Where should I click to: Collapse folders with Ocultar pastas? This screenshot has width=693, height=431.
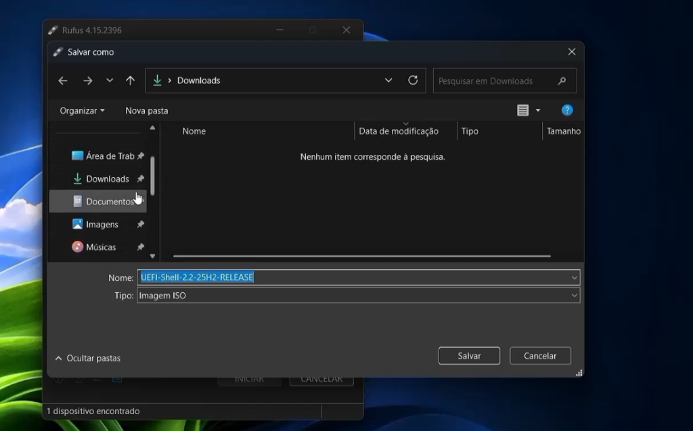coord(87,358)
